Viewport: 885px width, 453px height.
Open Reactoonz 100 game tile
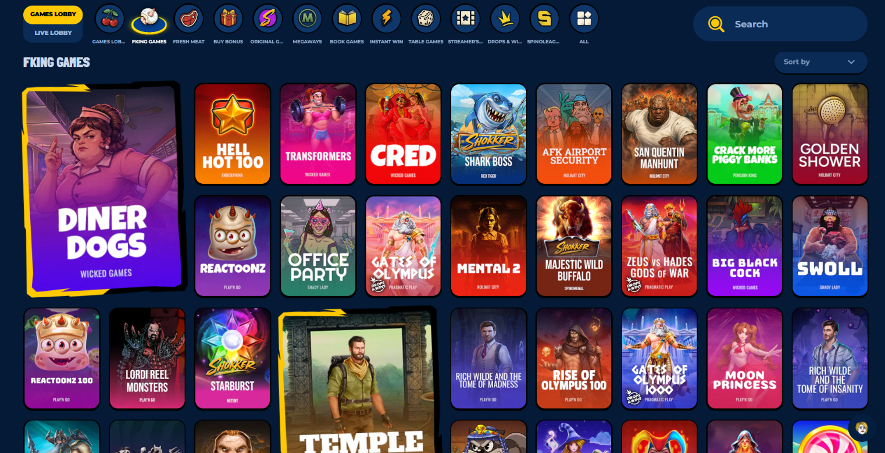62,358
